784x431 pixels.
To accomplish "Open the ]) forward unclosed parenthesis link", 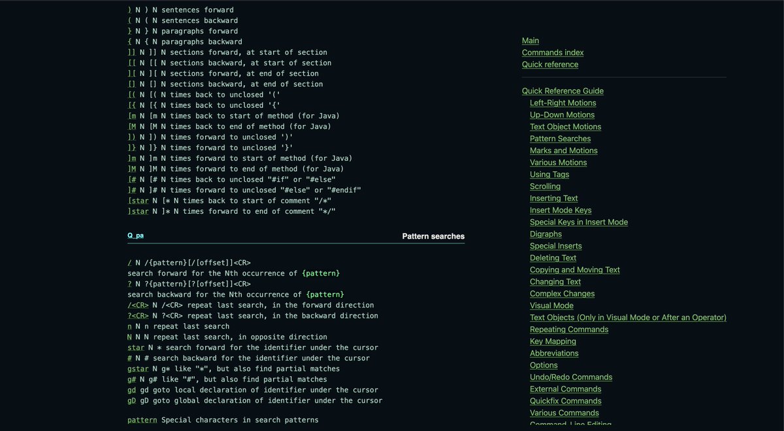I will (131, 137).
